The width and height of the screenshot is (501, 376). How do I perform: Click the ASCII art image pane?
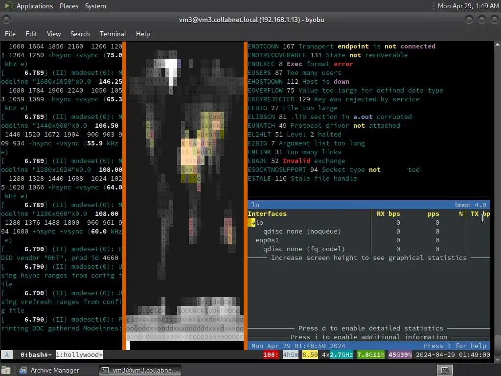point(184,196)
